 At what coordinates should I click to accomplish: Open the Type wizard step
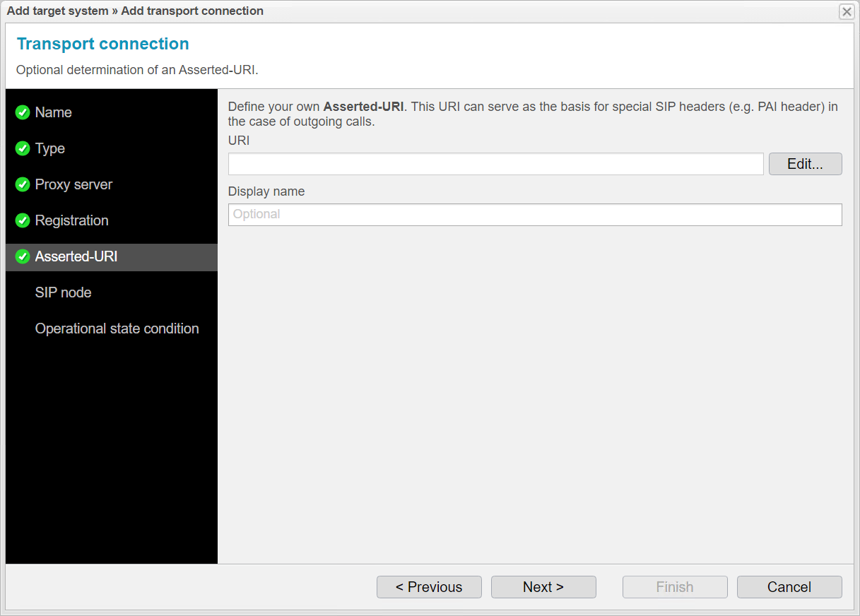[49, 148]
